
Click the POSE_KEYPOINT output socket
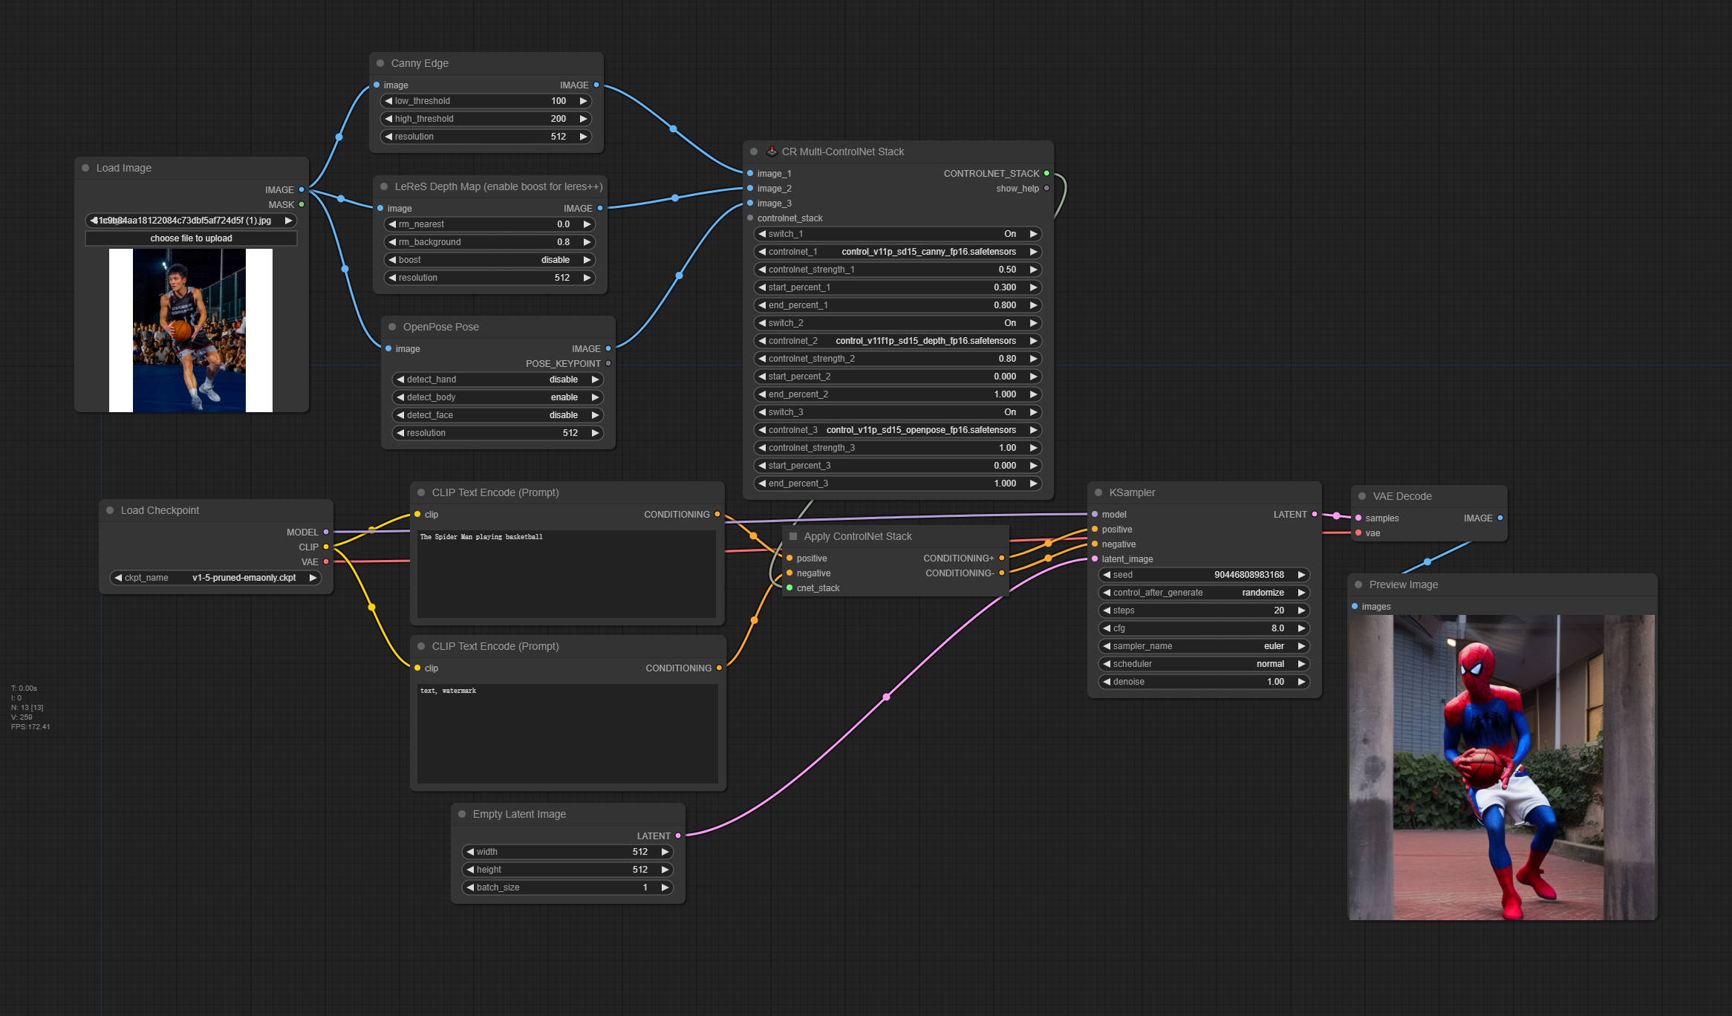tap(608, 363)
